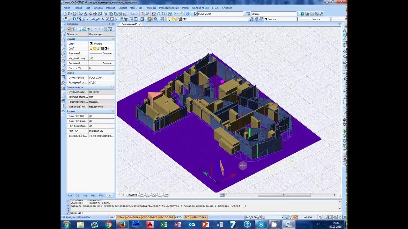The height and width of the screenshot is (229, 408).
Task: Close the Без имени0* document tab
Action: click(x=140, y=24)
